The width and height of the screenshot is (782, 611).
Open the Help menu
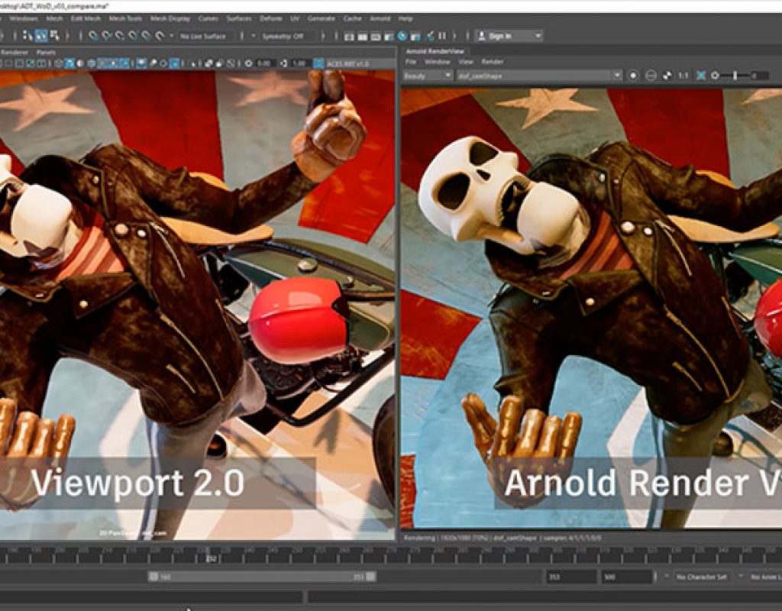point(406,18)
